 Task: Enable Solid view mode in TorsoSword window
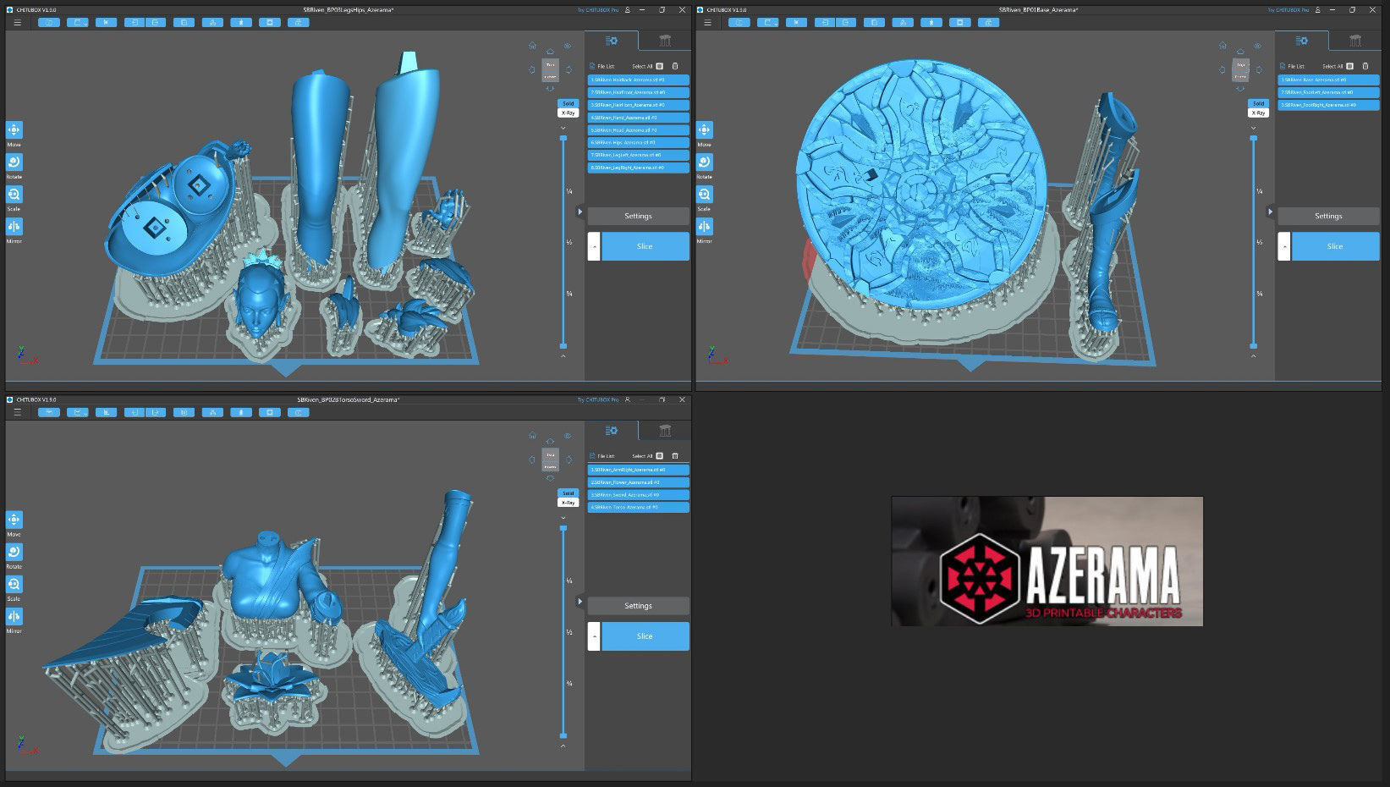pyautogui.click(x=568, y=493)
